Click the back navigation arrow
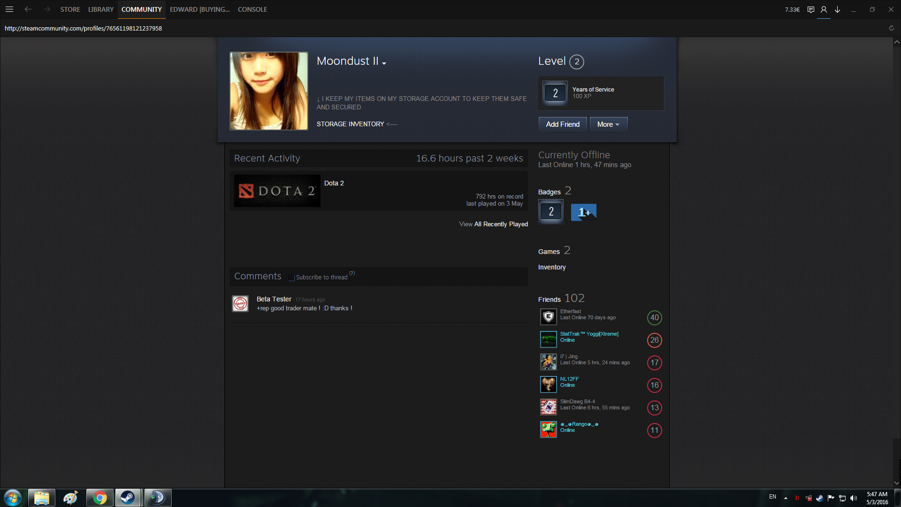This screenshot has width=901, height=507. point(28,9)
